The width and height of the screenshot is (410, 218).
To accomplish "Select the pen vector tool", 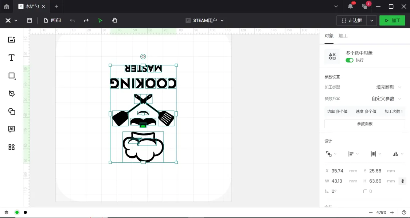I will [12, 93].
